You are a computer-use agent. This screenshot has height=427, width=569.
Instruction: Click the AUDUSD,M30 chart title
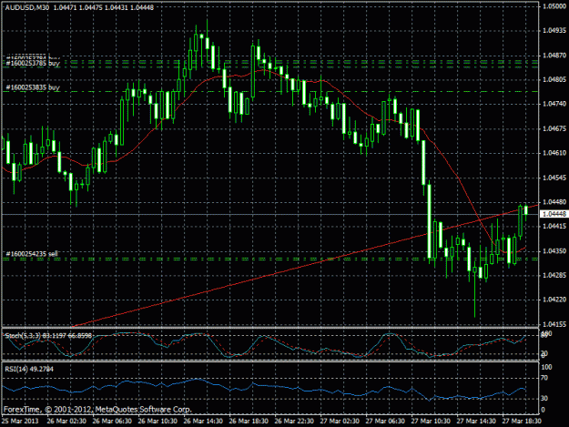click(x=27, y=7)
